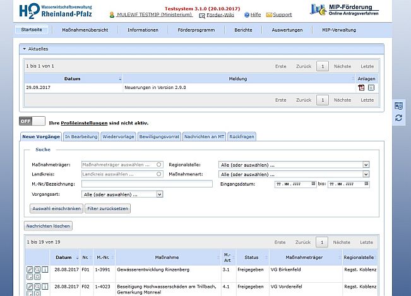This screenshot has height=296, width=411.
Task: Switch to the Nachrichten an MT tab
Action: point(204,137)
